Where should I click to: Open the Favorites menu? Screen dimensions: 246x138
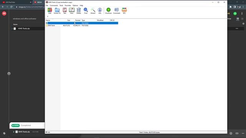click(68, 5)
